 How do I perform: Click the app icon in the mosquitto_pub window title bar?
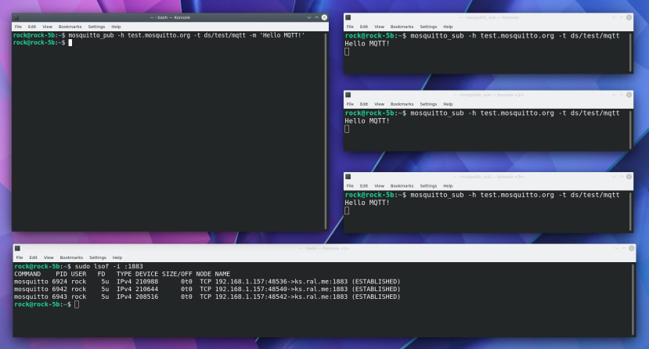pyautogui.click(x=16, y=17)
